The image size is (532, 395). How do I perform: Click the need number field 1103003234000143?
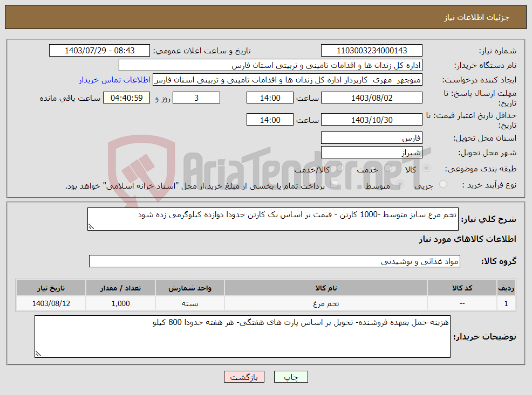pyautogui.click(x=372, y=51)
